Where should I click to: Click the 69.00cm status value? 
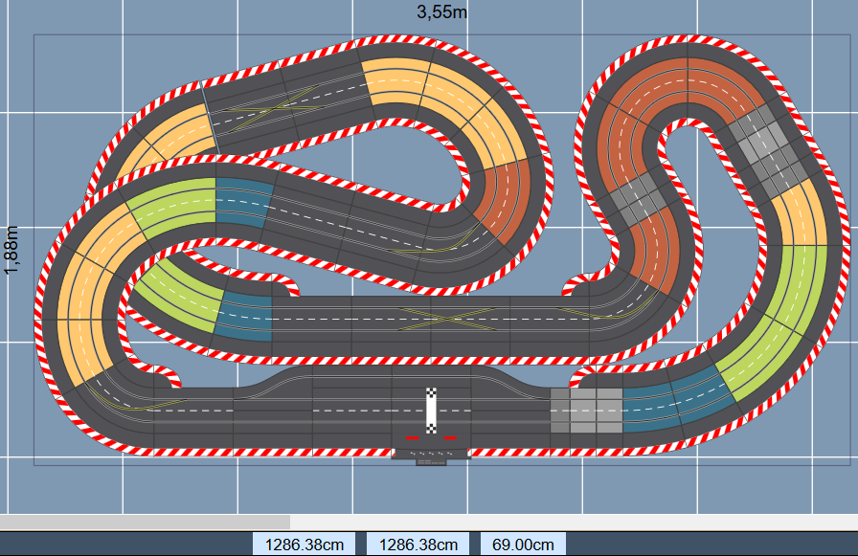(x=523, y=545)
